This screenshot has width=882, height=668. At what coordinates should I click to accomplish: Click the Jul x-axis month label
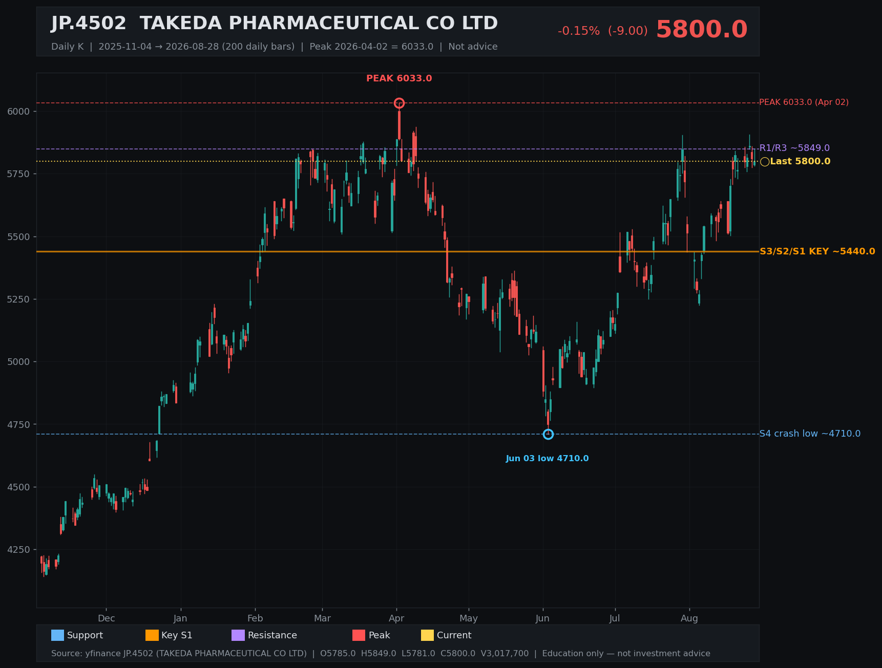(615, 618)
